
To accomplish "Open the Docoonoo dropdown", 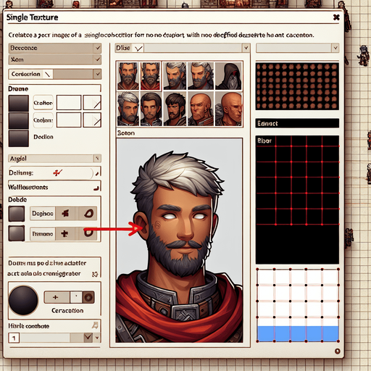I will coord(55,48).
